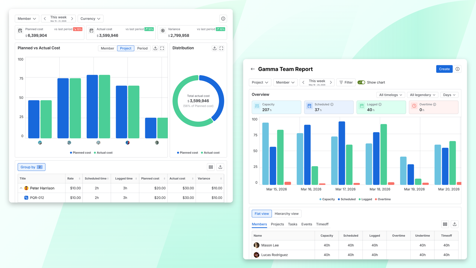
Task: Click the Group by button
Action: (x=32, y=167)
